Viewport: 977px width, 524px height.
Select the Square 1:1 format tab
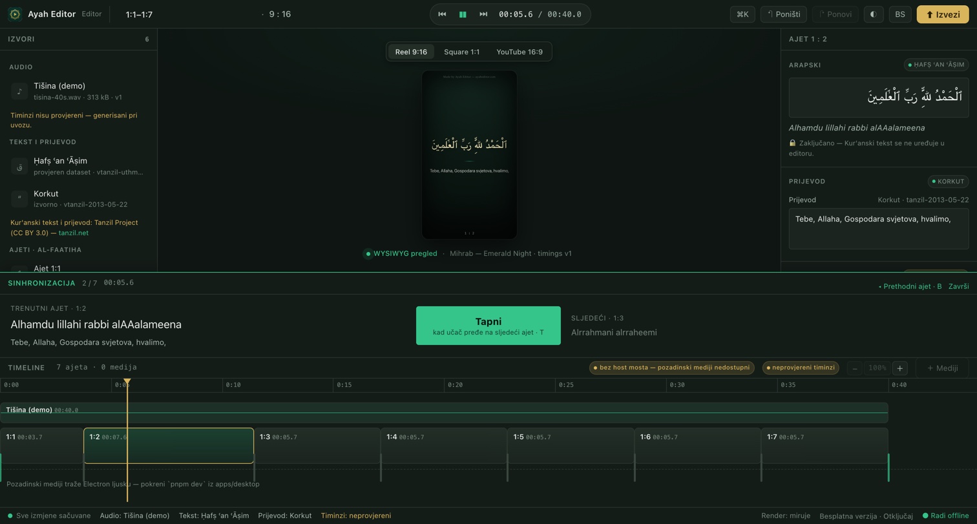click(x=461, y=52)
